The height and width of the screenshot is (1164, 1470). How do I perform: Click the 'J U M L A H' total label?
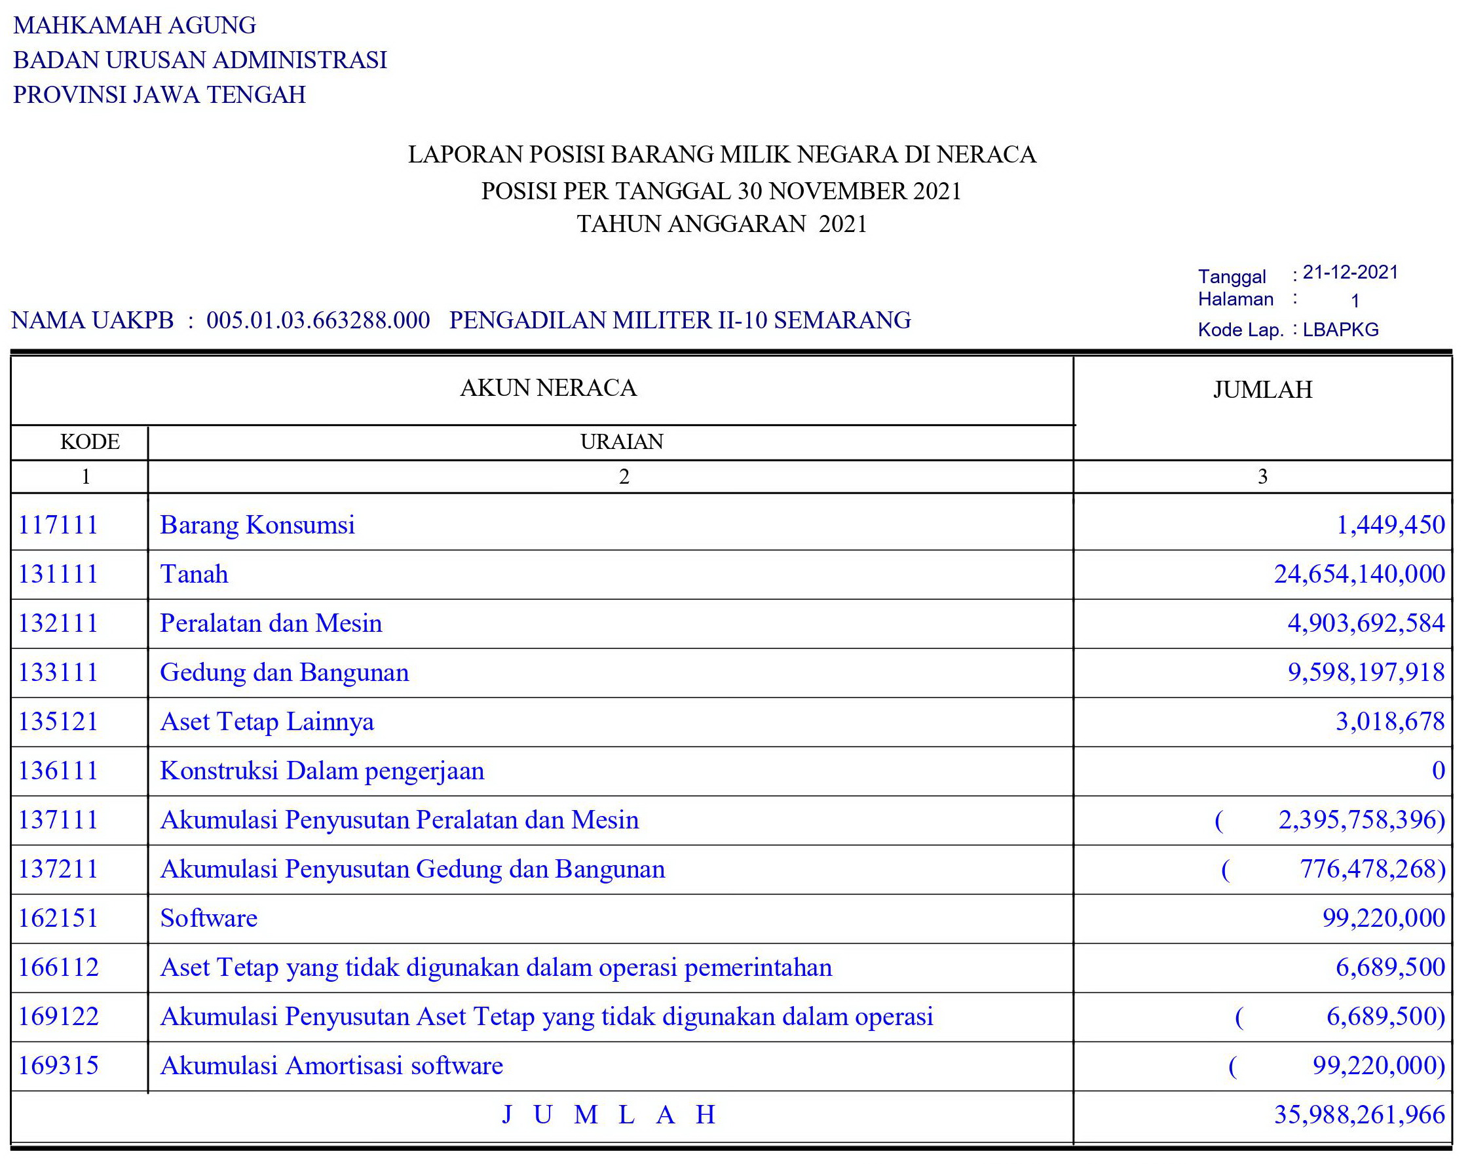[x=609, y=1115]
